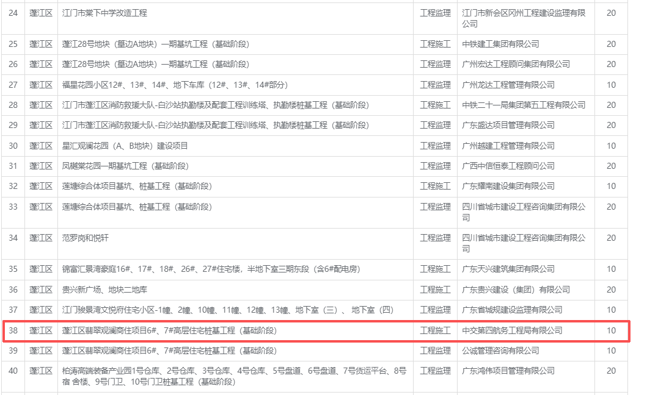Click 广州宏达工程顾问集团有限公司 cell
The image size is (647, 395).
pos(516,64)
